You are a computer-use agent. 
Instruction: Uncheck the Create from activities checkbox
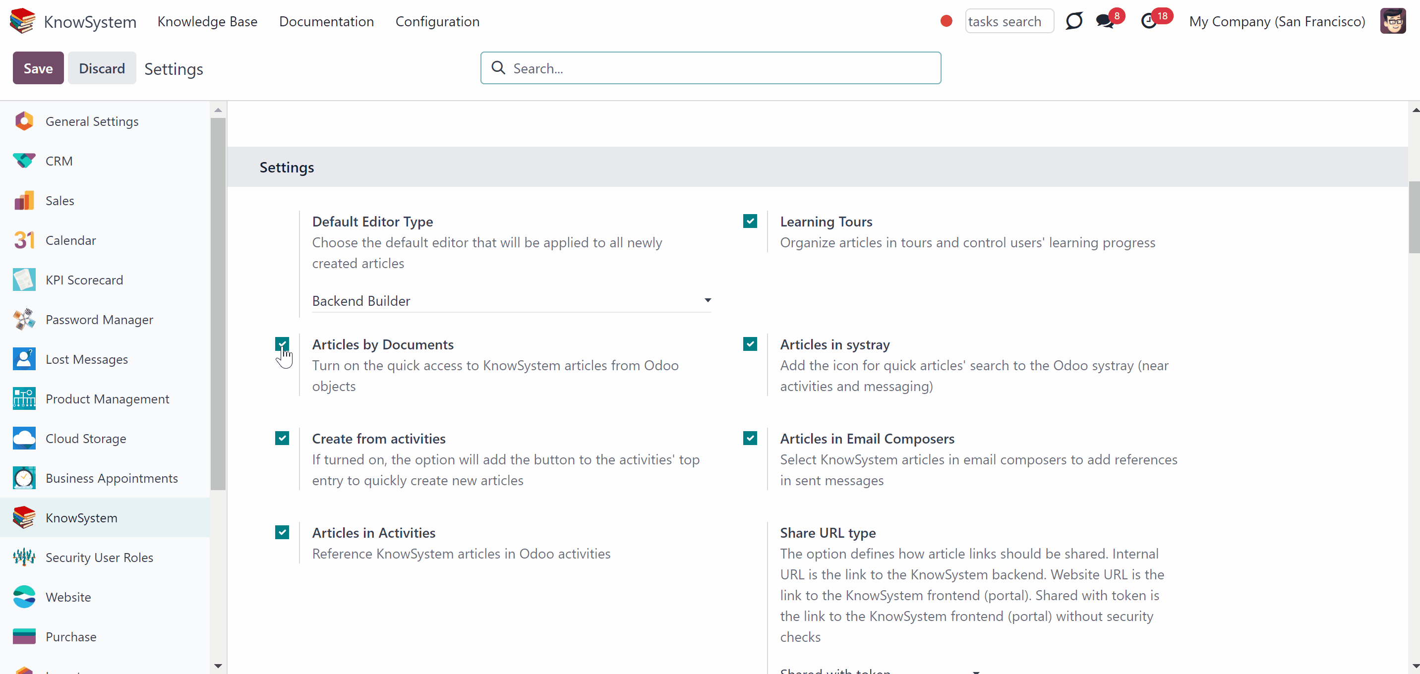coord(282,438)
